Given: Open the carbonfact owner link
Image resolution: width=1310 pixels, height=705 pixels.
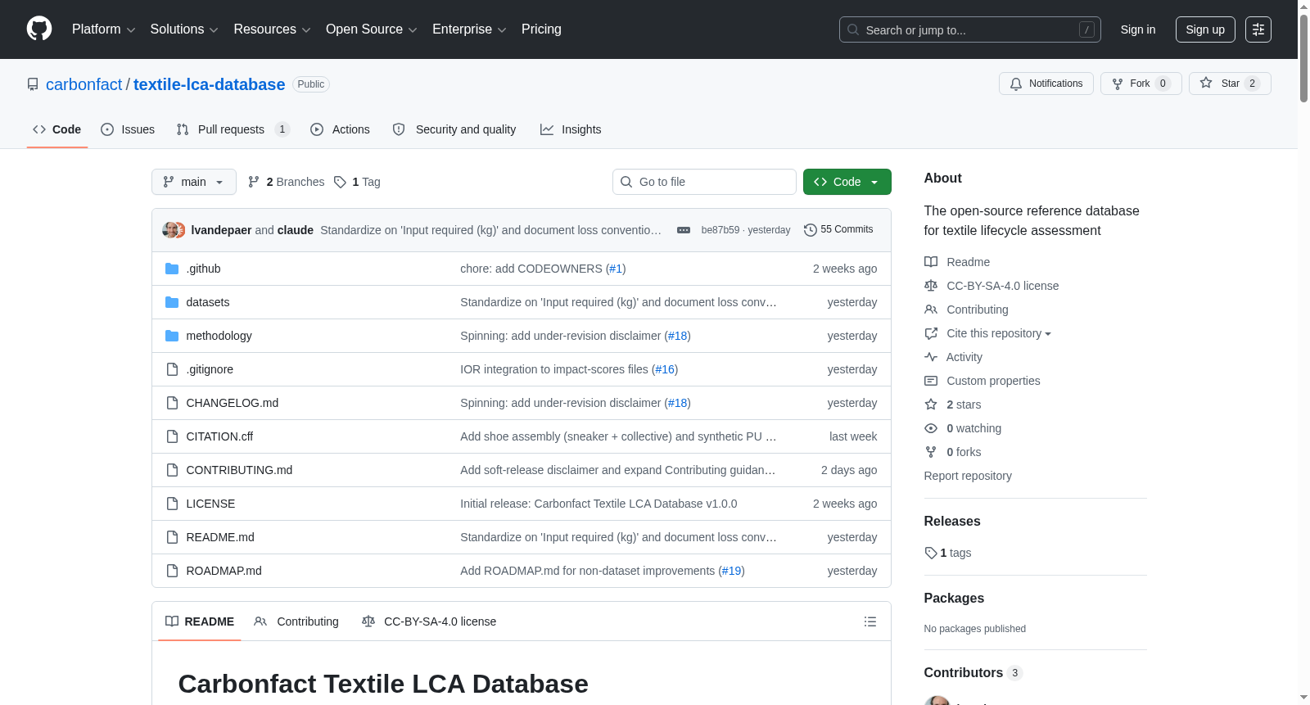Looking at the screenshot, I should point(84,84).
